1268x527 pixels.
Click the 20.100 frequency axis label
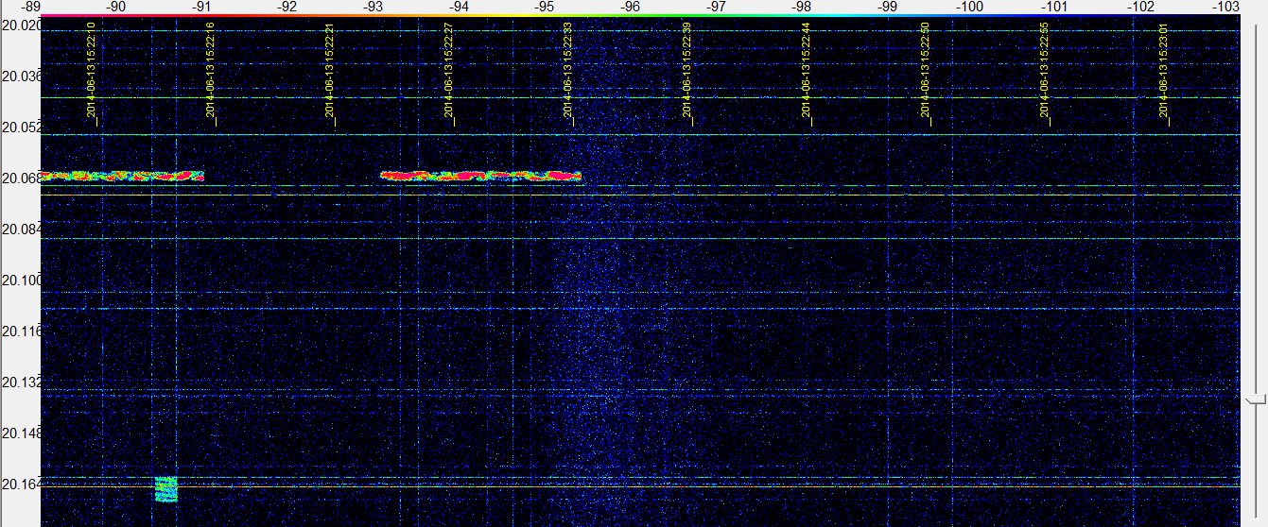click(x=21, y=280)
